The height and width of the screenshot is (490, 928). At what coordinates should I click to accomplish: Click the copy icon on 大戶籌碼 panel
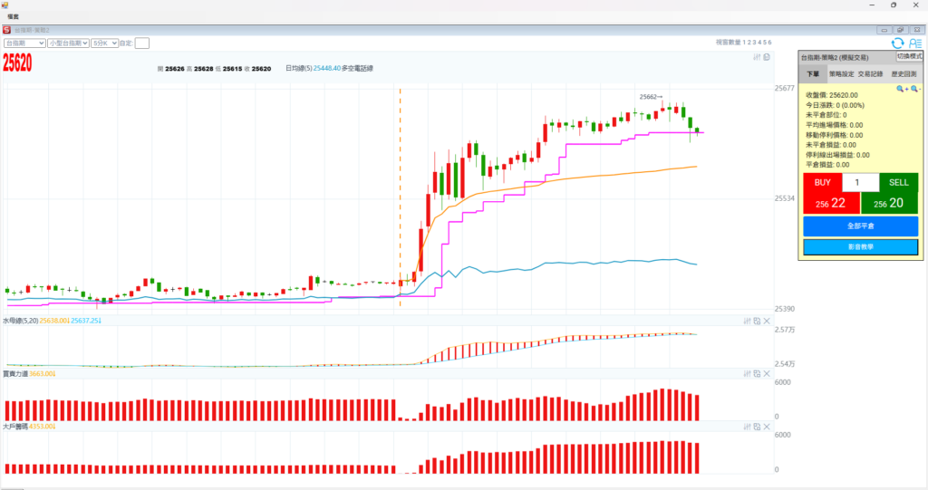[x=757, y=426]
